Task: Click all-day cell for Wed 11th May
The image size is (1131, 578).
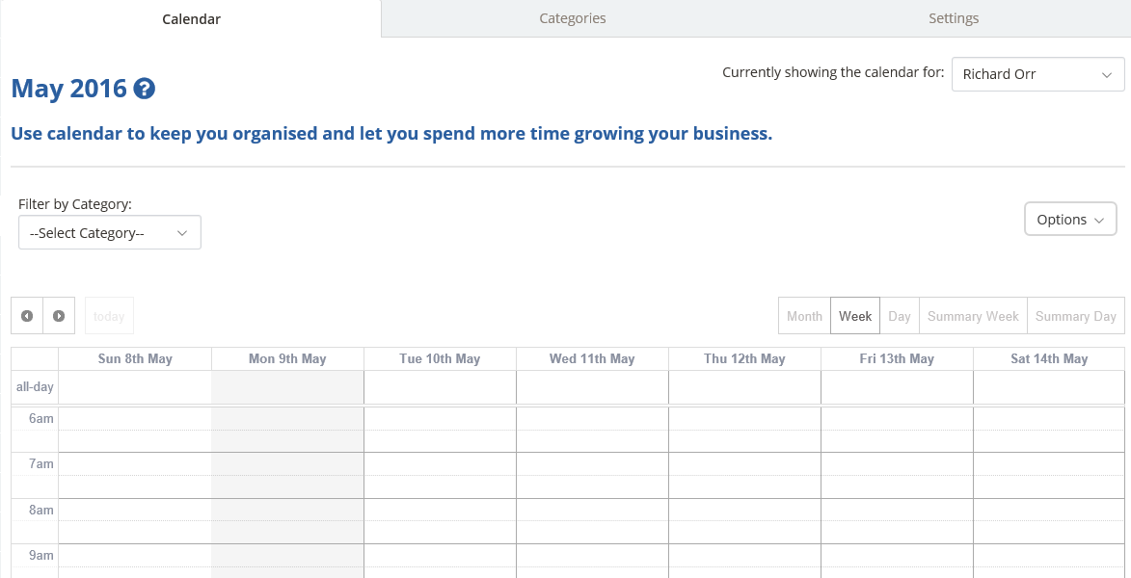Action: [x=592, y=387]
